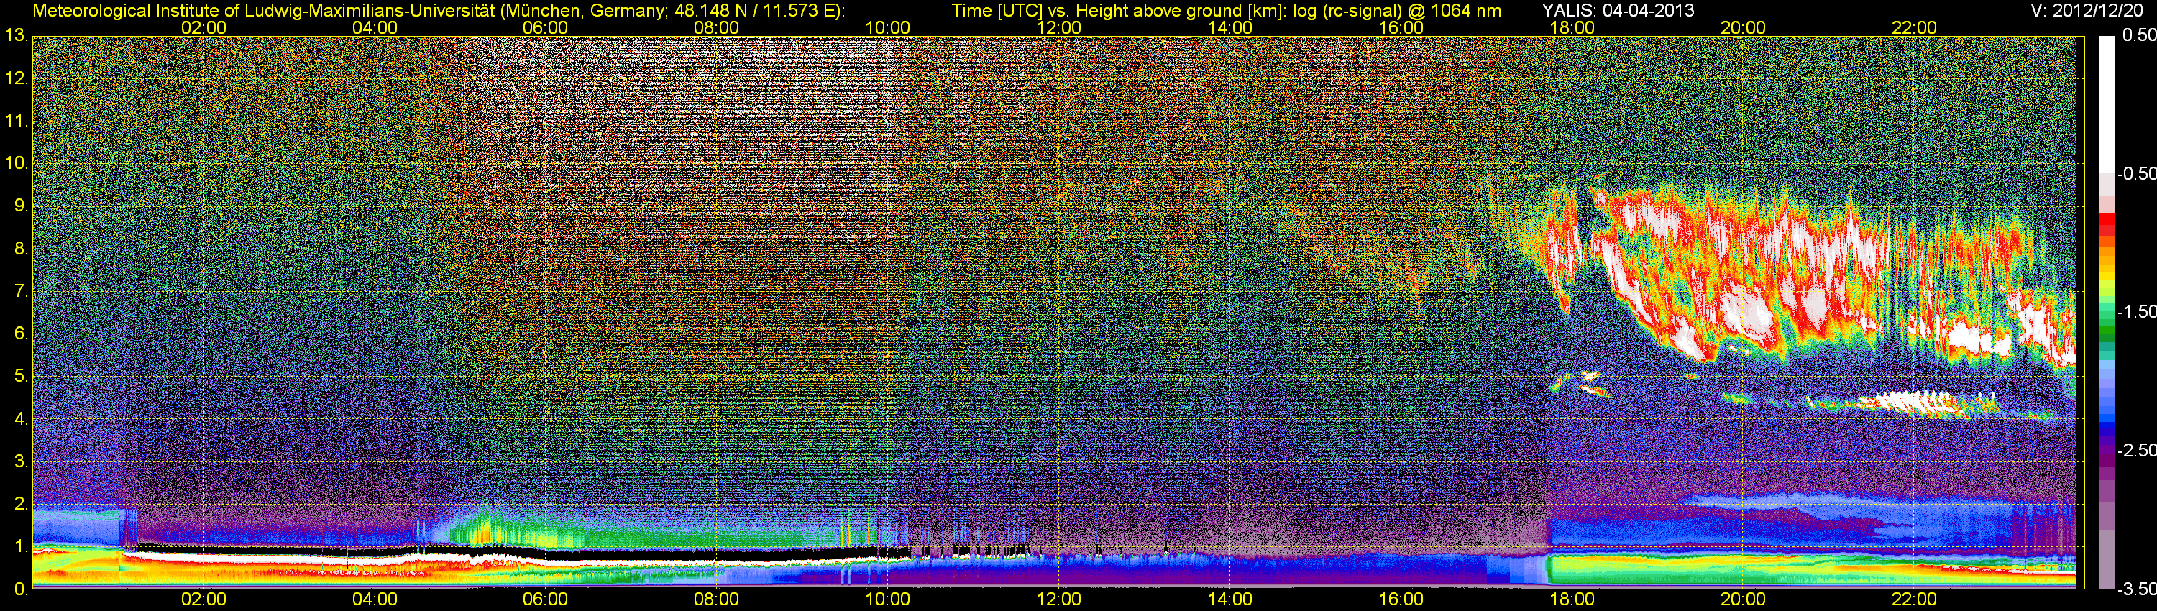Screen dimensions: 2157x611
Task: Click the 'Time [UTC] vs. Height above ground' caption
Action: (x=1226, y=11)
